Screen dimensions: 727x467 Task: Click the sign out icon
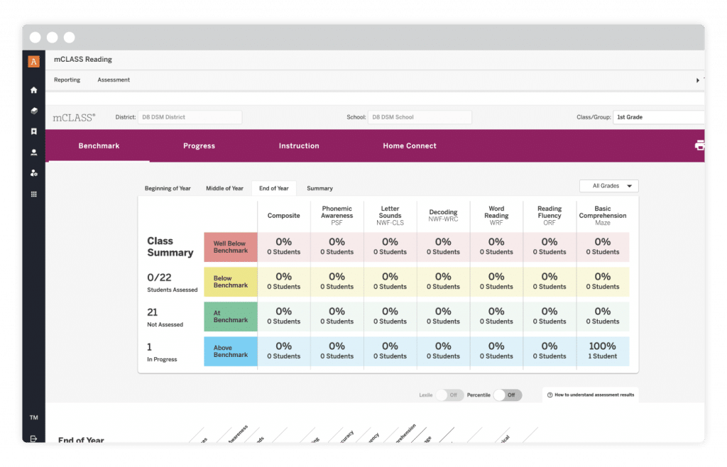coord(34,439)
